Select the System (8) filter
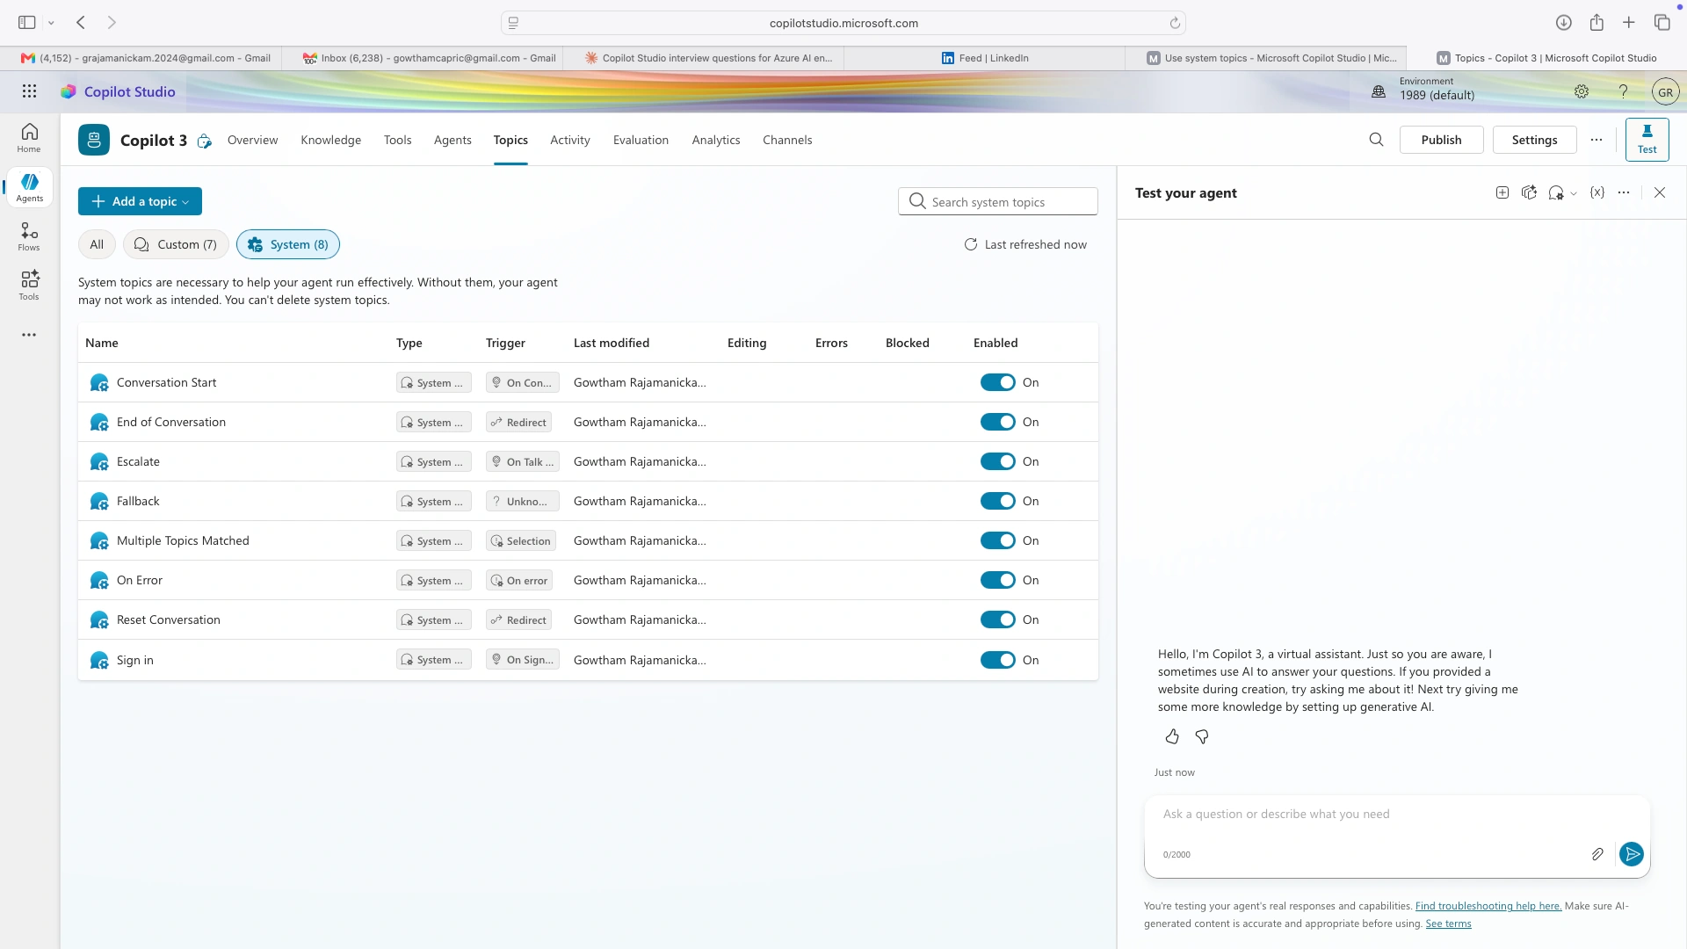This screenshot has height=949, width=1687. click(x=288, y=244)
